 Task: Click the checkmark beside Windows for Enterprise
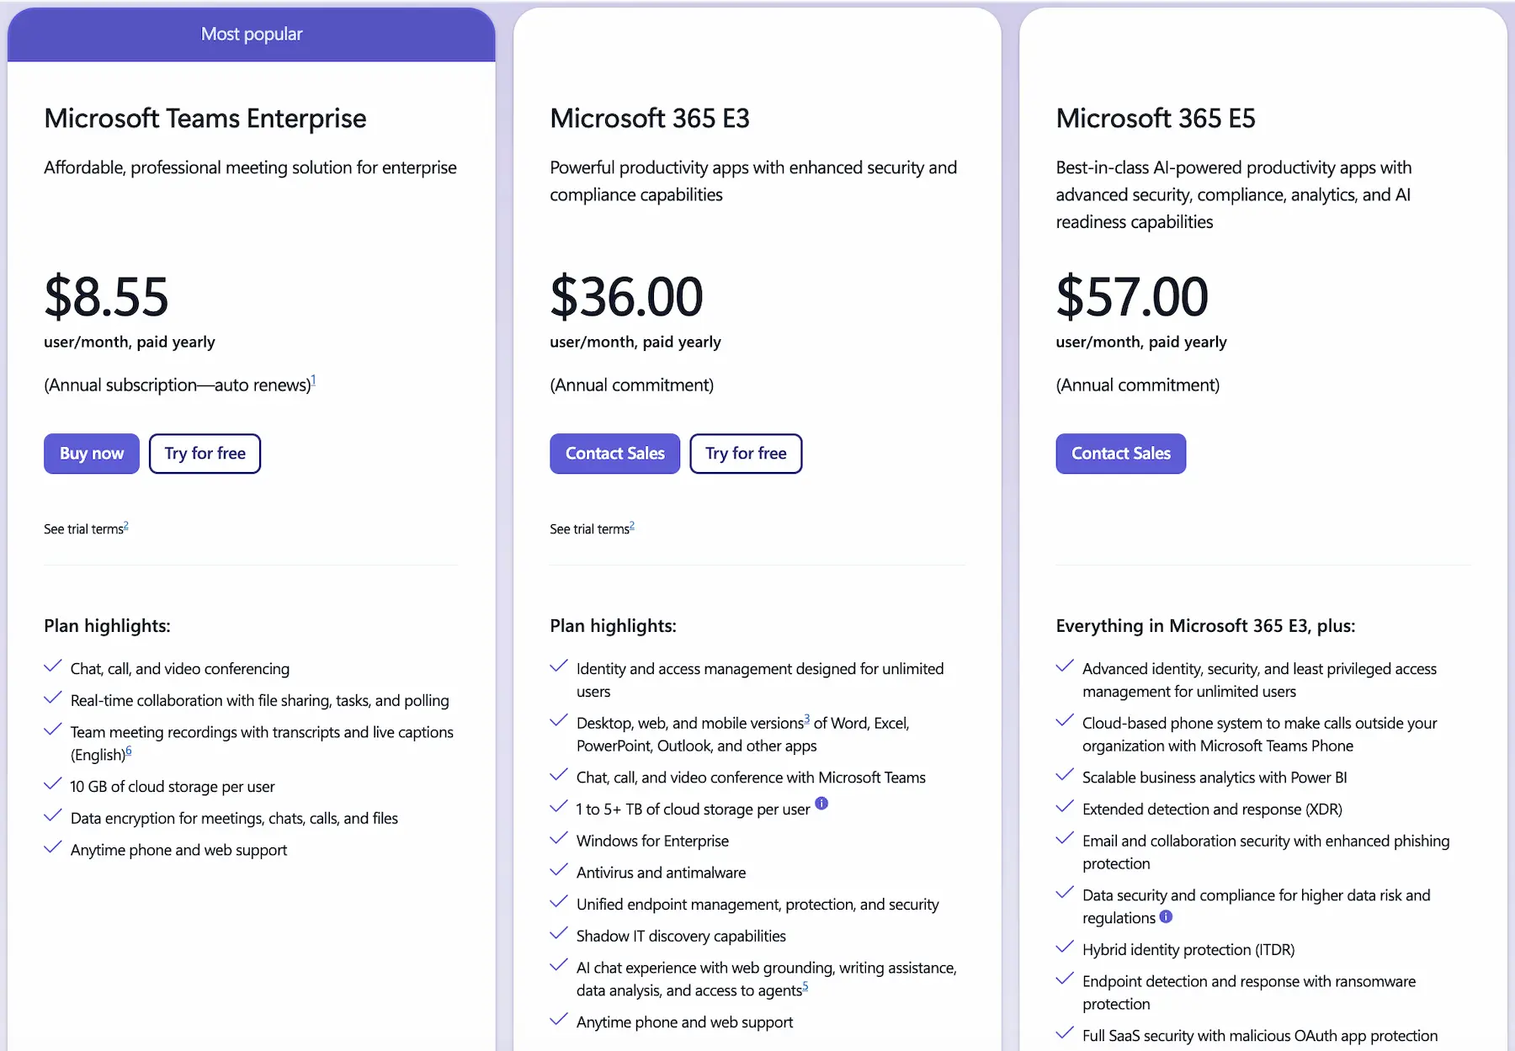[x=559, y=837]
